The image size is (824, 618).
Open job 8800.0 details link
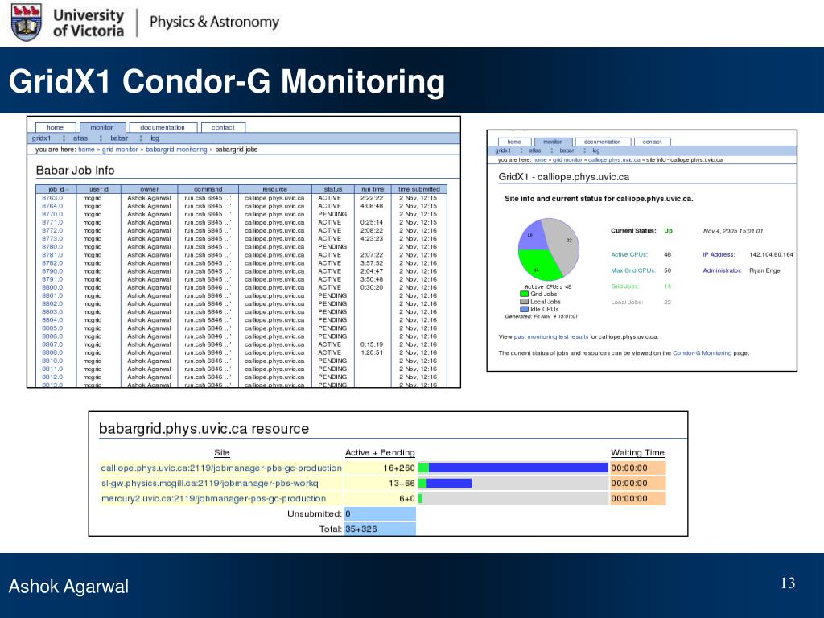[x=52, y=287]
